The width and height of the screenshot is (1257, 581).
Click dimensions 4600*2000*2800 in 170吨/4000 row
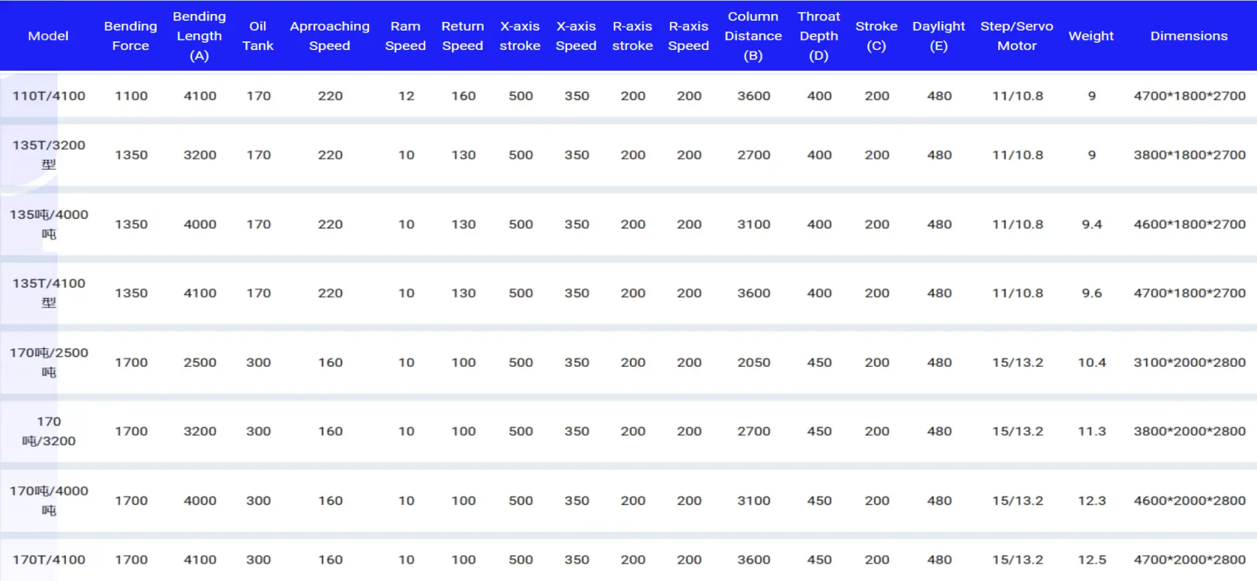1190,500
